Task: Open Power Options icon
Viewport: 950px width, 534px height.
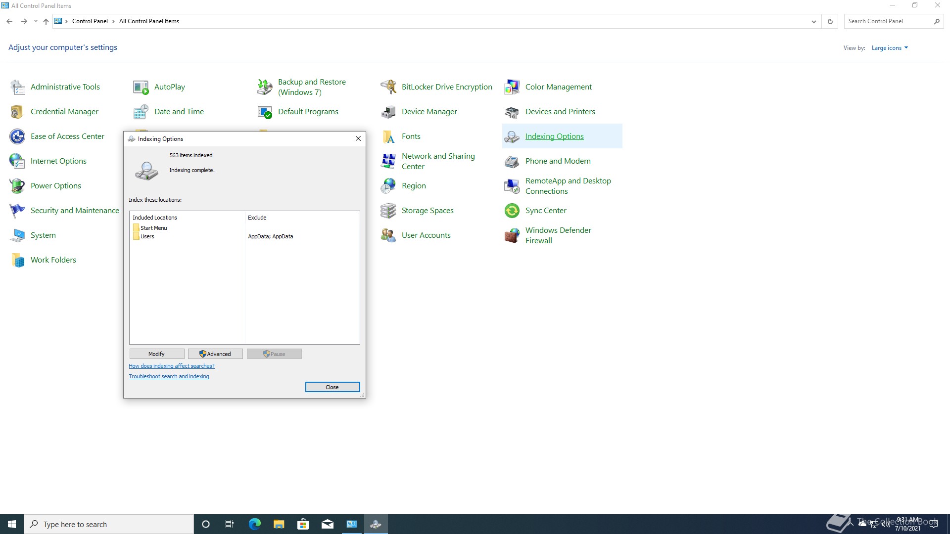Action: (17, 186)
